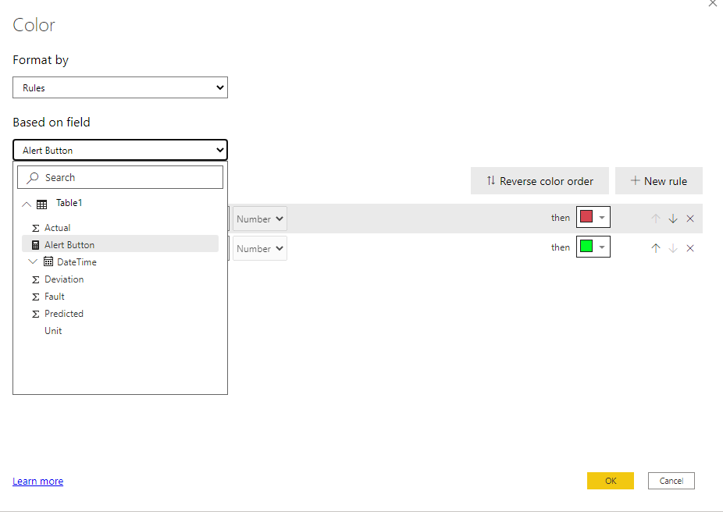Open the green color swatch picker
The width and height of the screenshot is (723, 512).
point(593,247)
